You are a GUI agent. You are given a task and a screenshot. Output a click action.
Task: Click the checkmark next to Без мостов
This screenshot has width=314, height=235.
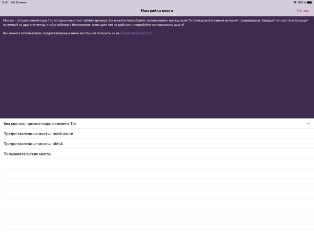pos(309,123)
